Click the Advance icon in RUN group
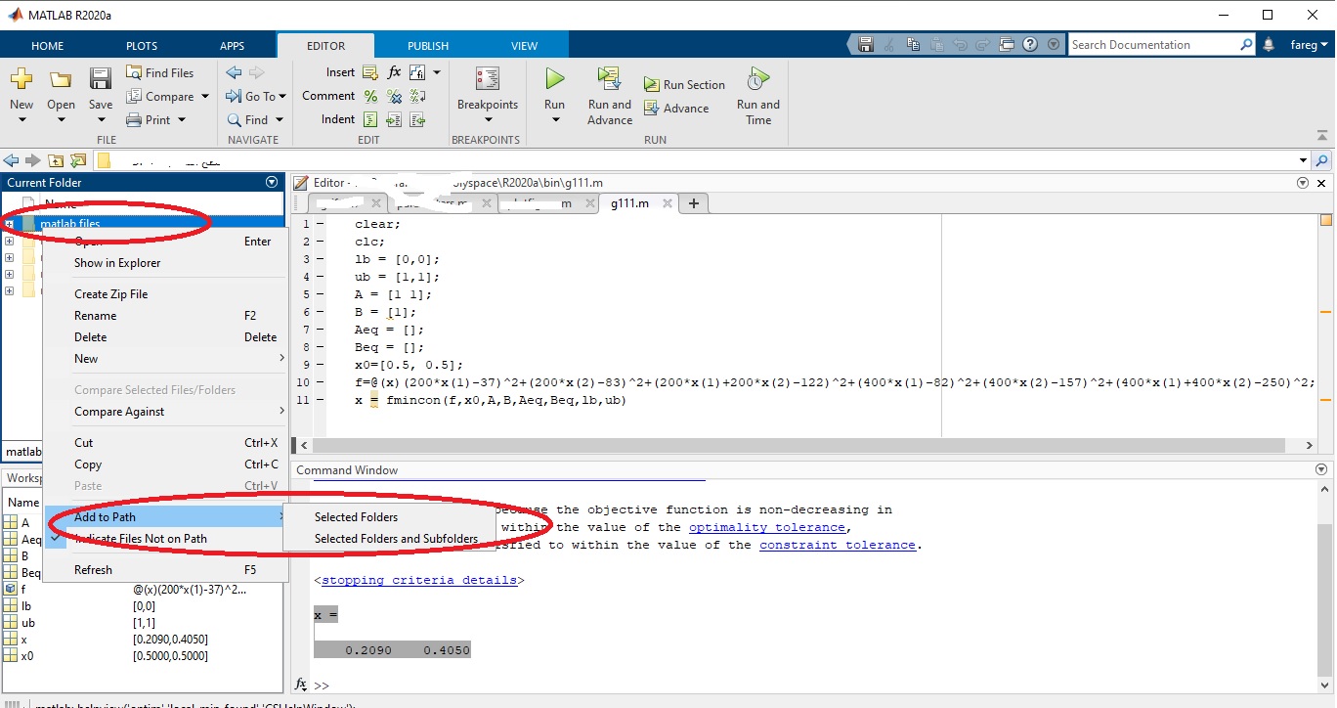The height and width of the screenshot is (708, 1337). click(x=652, y=109)
